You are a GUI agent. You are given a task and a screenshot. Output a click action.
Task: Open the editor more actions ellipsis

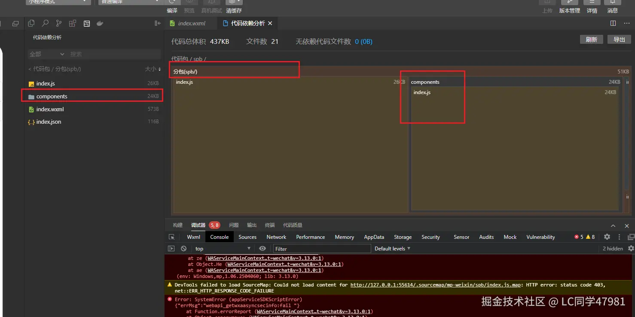click(627, 23)
